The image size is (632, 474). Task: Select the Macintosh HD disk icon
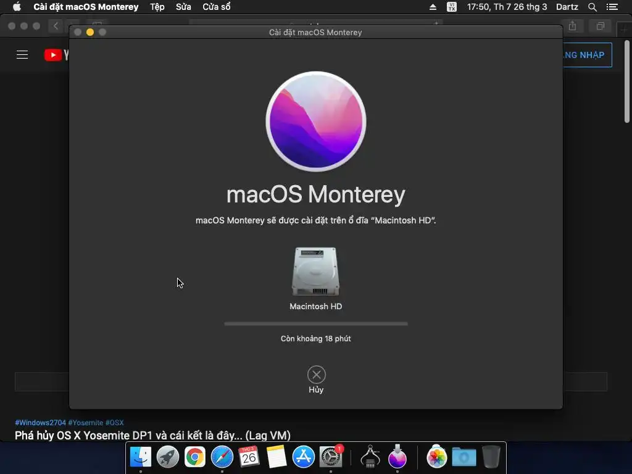click(x=315, y=272)
